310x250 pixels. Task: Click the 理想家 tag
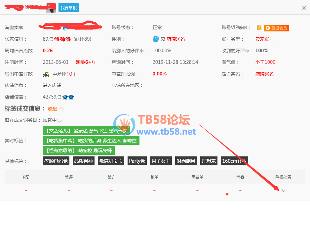click(x=209, y=161)
